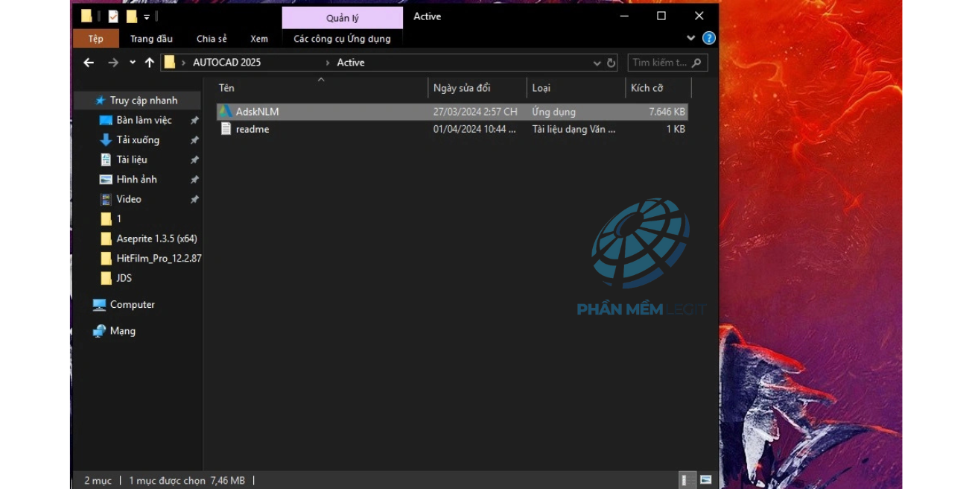Click the Tìm kiếm search box
The image size is (972, 489).
660,63
